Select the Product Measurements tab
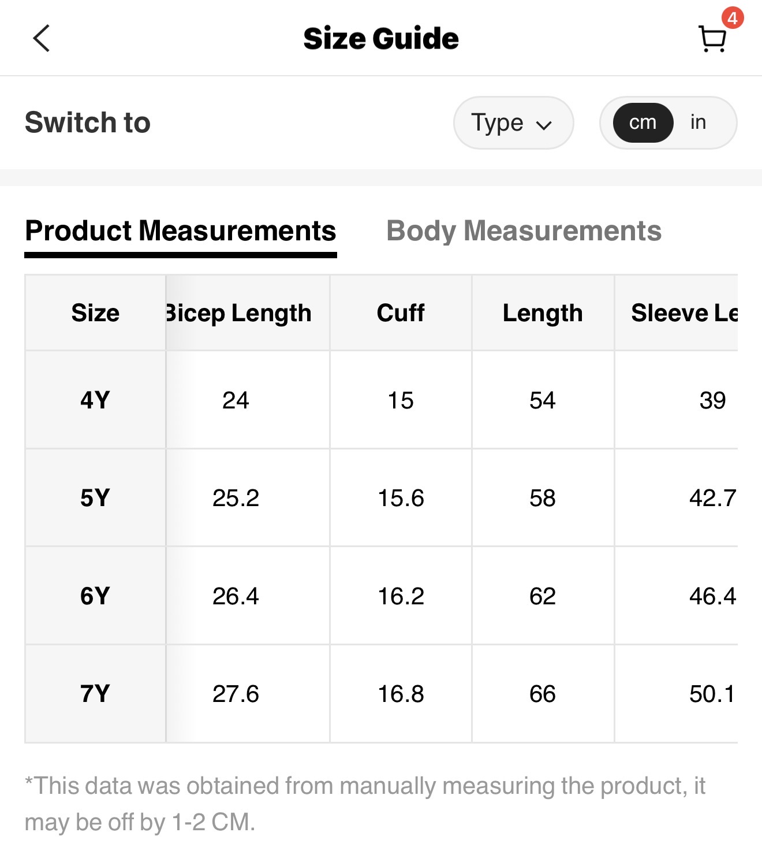This screenshot has width=762, height=862. [181, 231]
